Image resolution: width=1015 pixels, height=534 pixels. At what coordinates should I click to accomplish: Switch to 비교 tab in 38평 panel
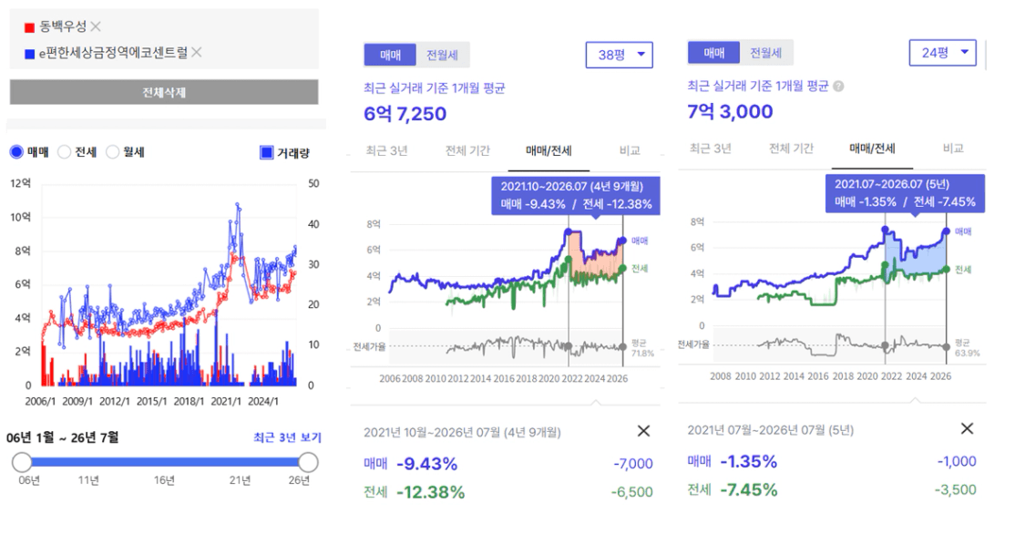coord(630,151)
